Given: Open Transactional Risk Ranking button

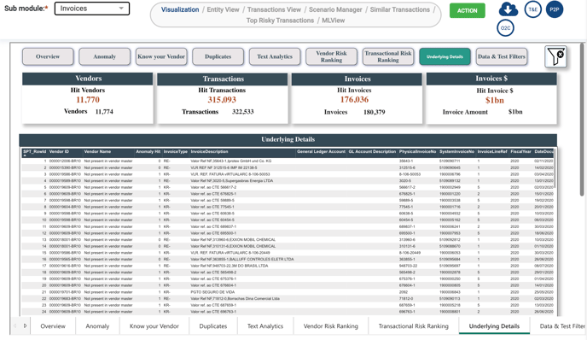Looking at the screenshot, I should point(388,56).
